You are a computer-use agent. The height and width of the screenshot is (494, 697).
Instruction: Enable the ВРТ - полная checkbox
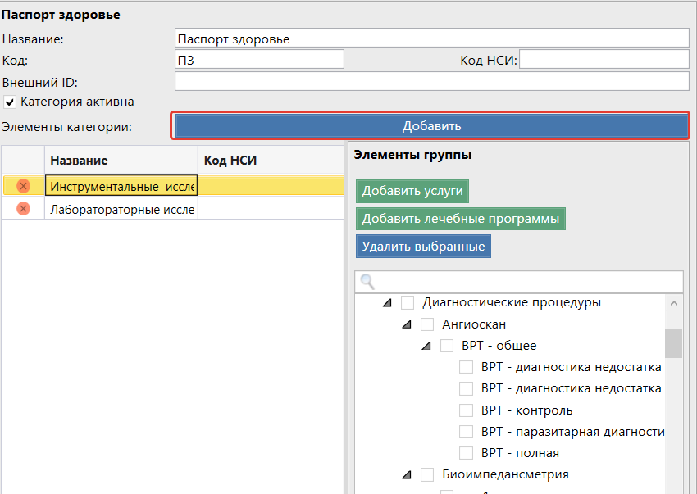467,453
